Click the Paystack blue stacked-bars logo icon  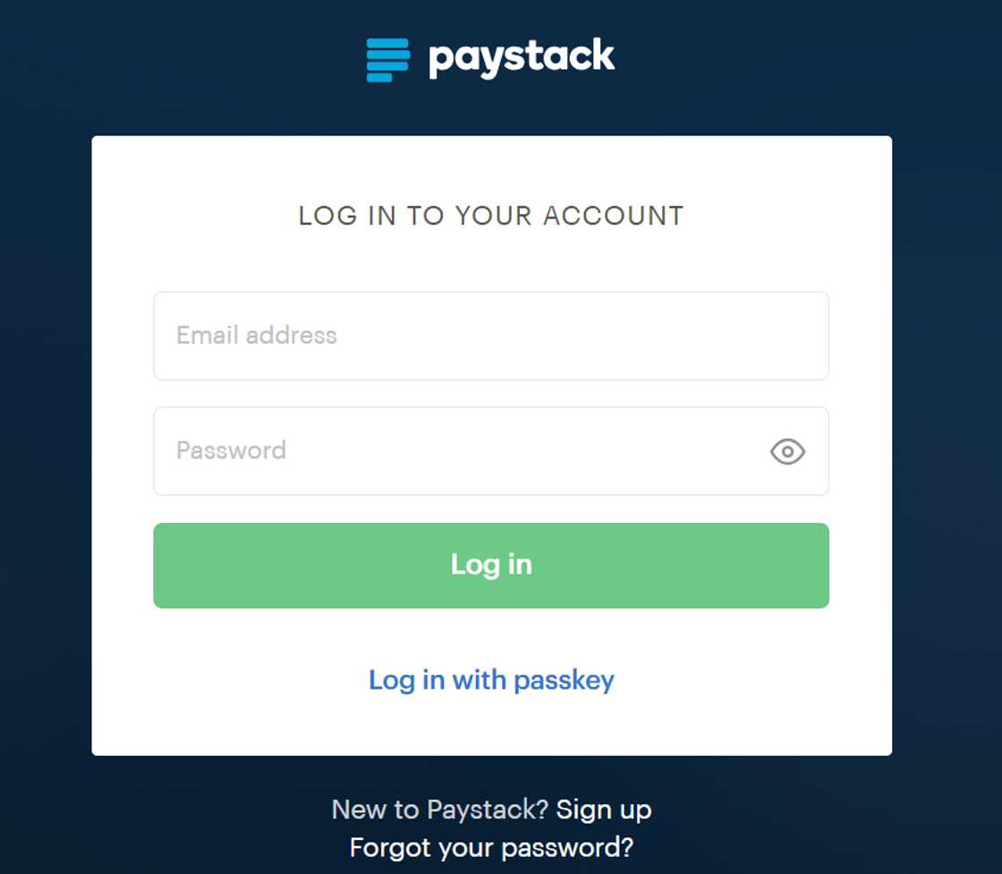click(387, 60)
